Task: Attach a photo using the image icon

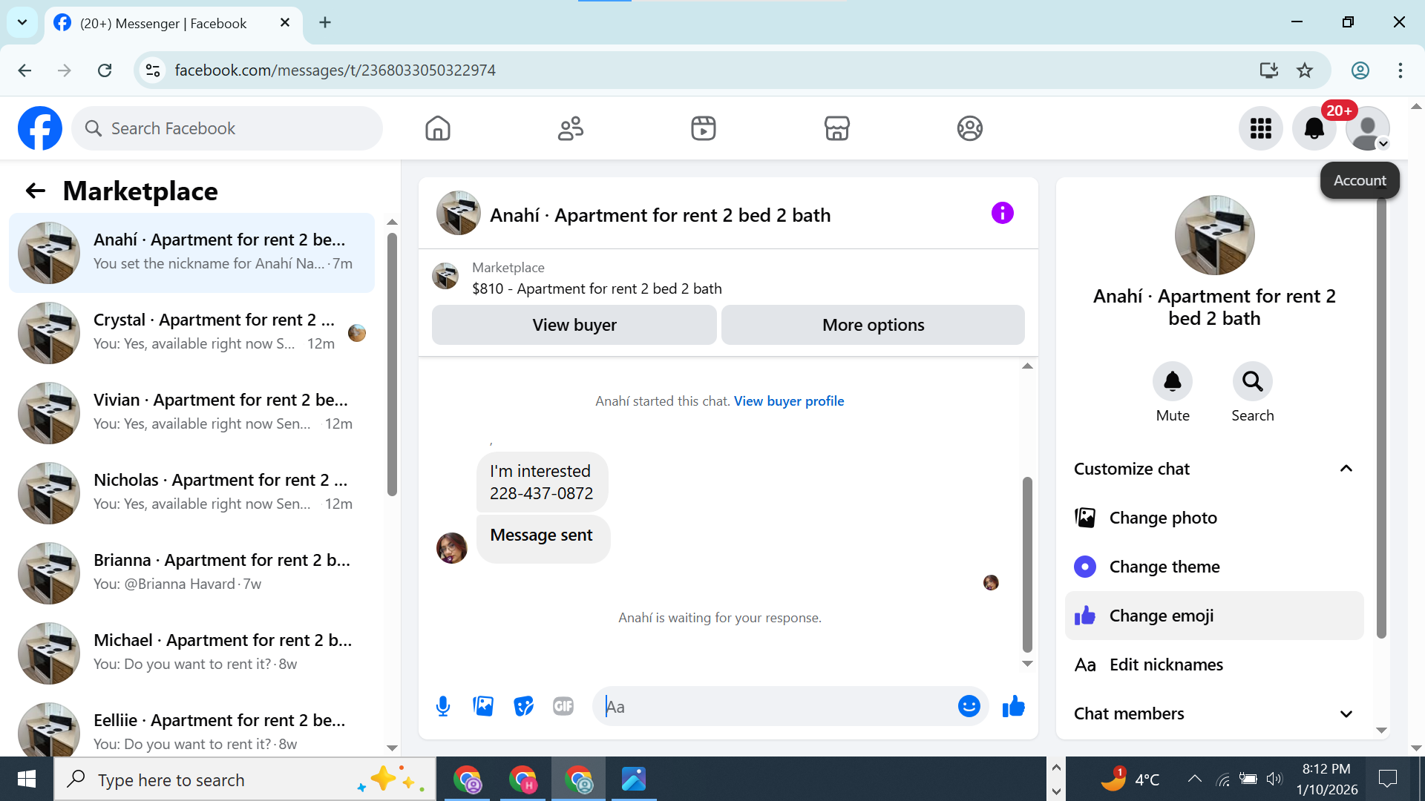Action: [x=483, y=706]
